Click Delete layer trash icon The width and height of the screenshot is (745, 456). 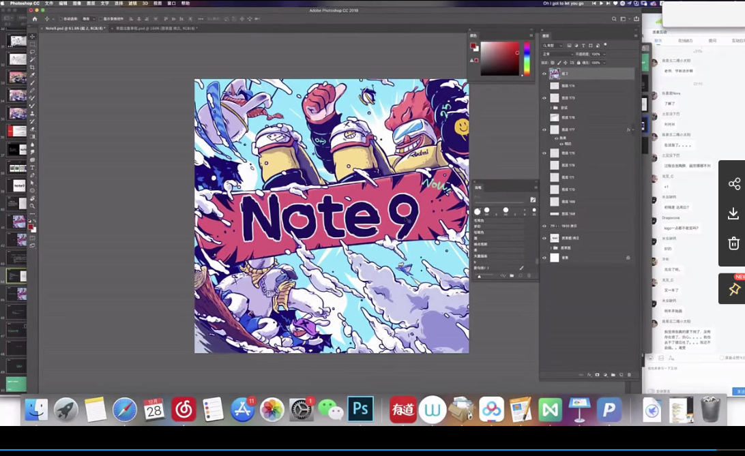pos(629,375)
